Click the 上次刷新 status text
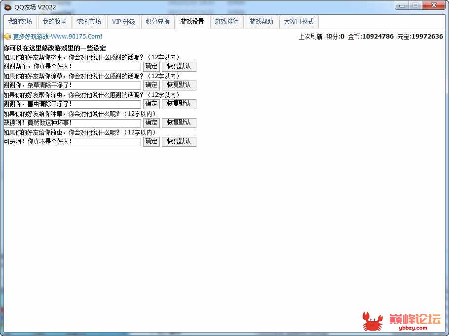The width and height of the screenshot is (449, 336). coord(310,37)
